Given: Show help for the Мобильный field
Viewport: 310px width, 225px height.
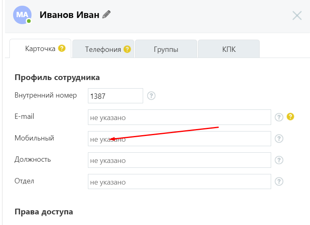Looking at the screenshot, I should 279,138.
